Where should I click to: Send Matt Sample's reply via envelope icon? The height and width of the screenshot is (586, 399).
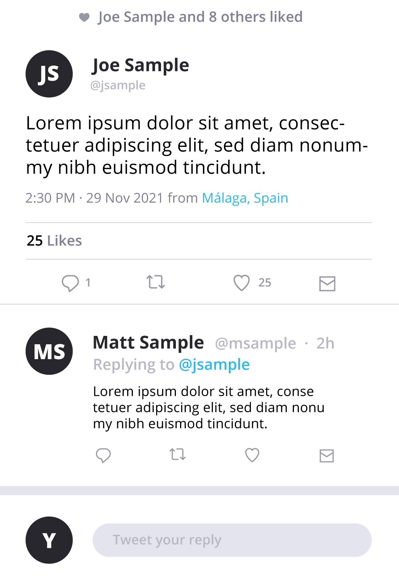coord(327,456)
